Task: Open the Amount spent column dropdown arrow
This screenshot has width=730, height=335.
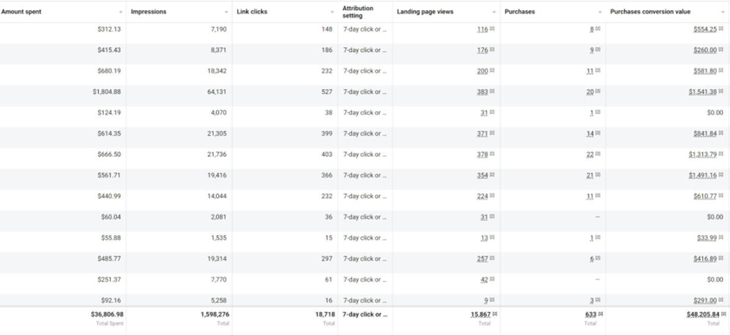Action: 121,12
